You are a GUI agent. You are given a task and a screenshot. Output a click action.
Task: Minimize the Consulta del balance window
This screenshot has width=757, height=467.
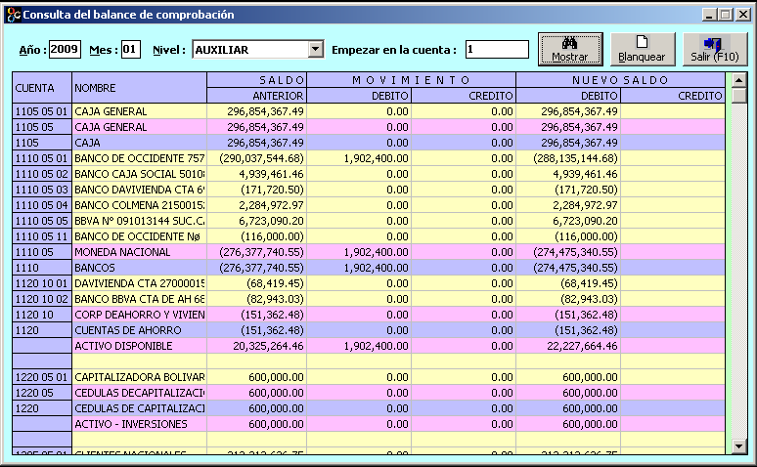point(708,15)
